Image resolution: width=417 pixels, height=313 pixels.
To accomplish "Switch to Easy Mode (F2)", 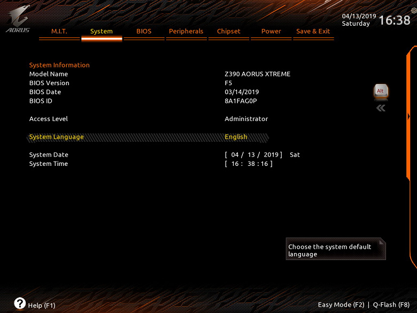I will coord(341,305).
